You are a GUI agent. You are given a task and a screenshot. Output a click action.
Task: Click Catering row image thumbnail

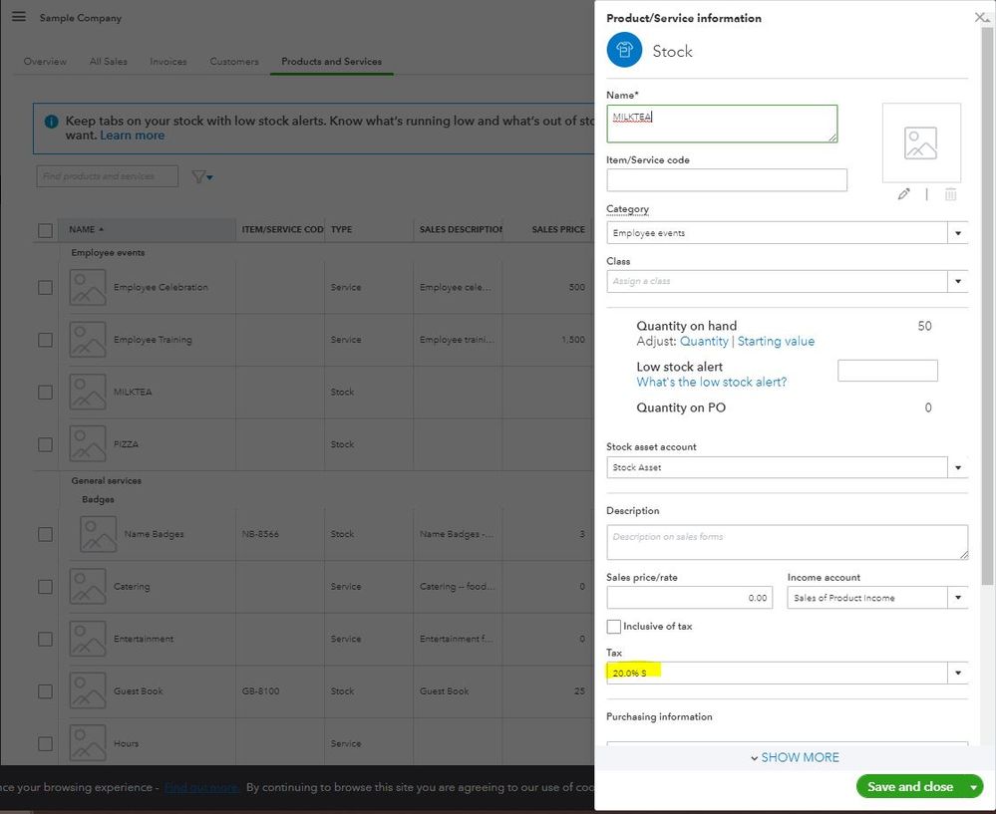(x=88, y=587)
